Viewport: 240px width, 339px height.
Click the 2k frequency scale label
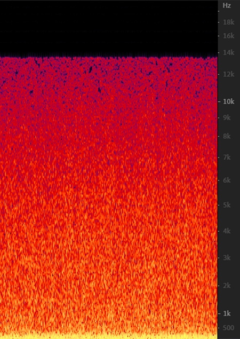tap(228, 286)
